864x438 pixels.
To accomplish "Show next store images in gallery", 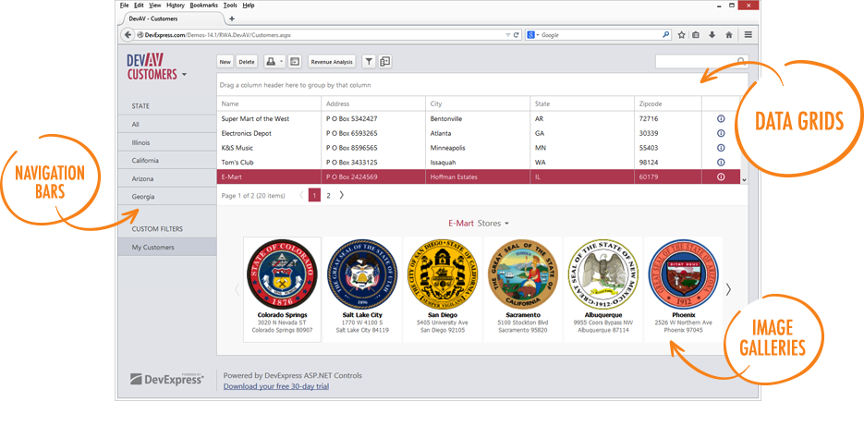I will coord(728,289).
